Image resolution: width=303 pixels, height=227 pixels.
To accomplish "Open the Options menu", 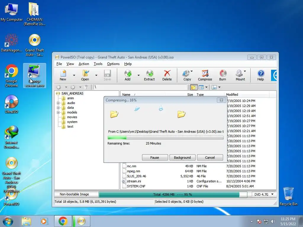I will point(113,64).
